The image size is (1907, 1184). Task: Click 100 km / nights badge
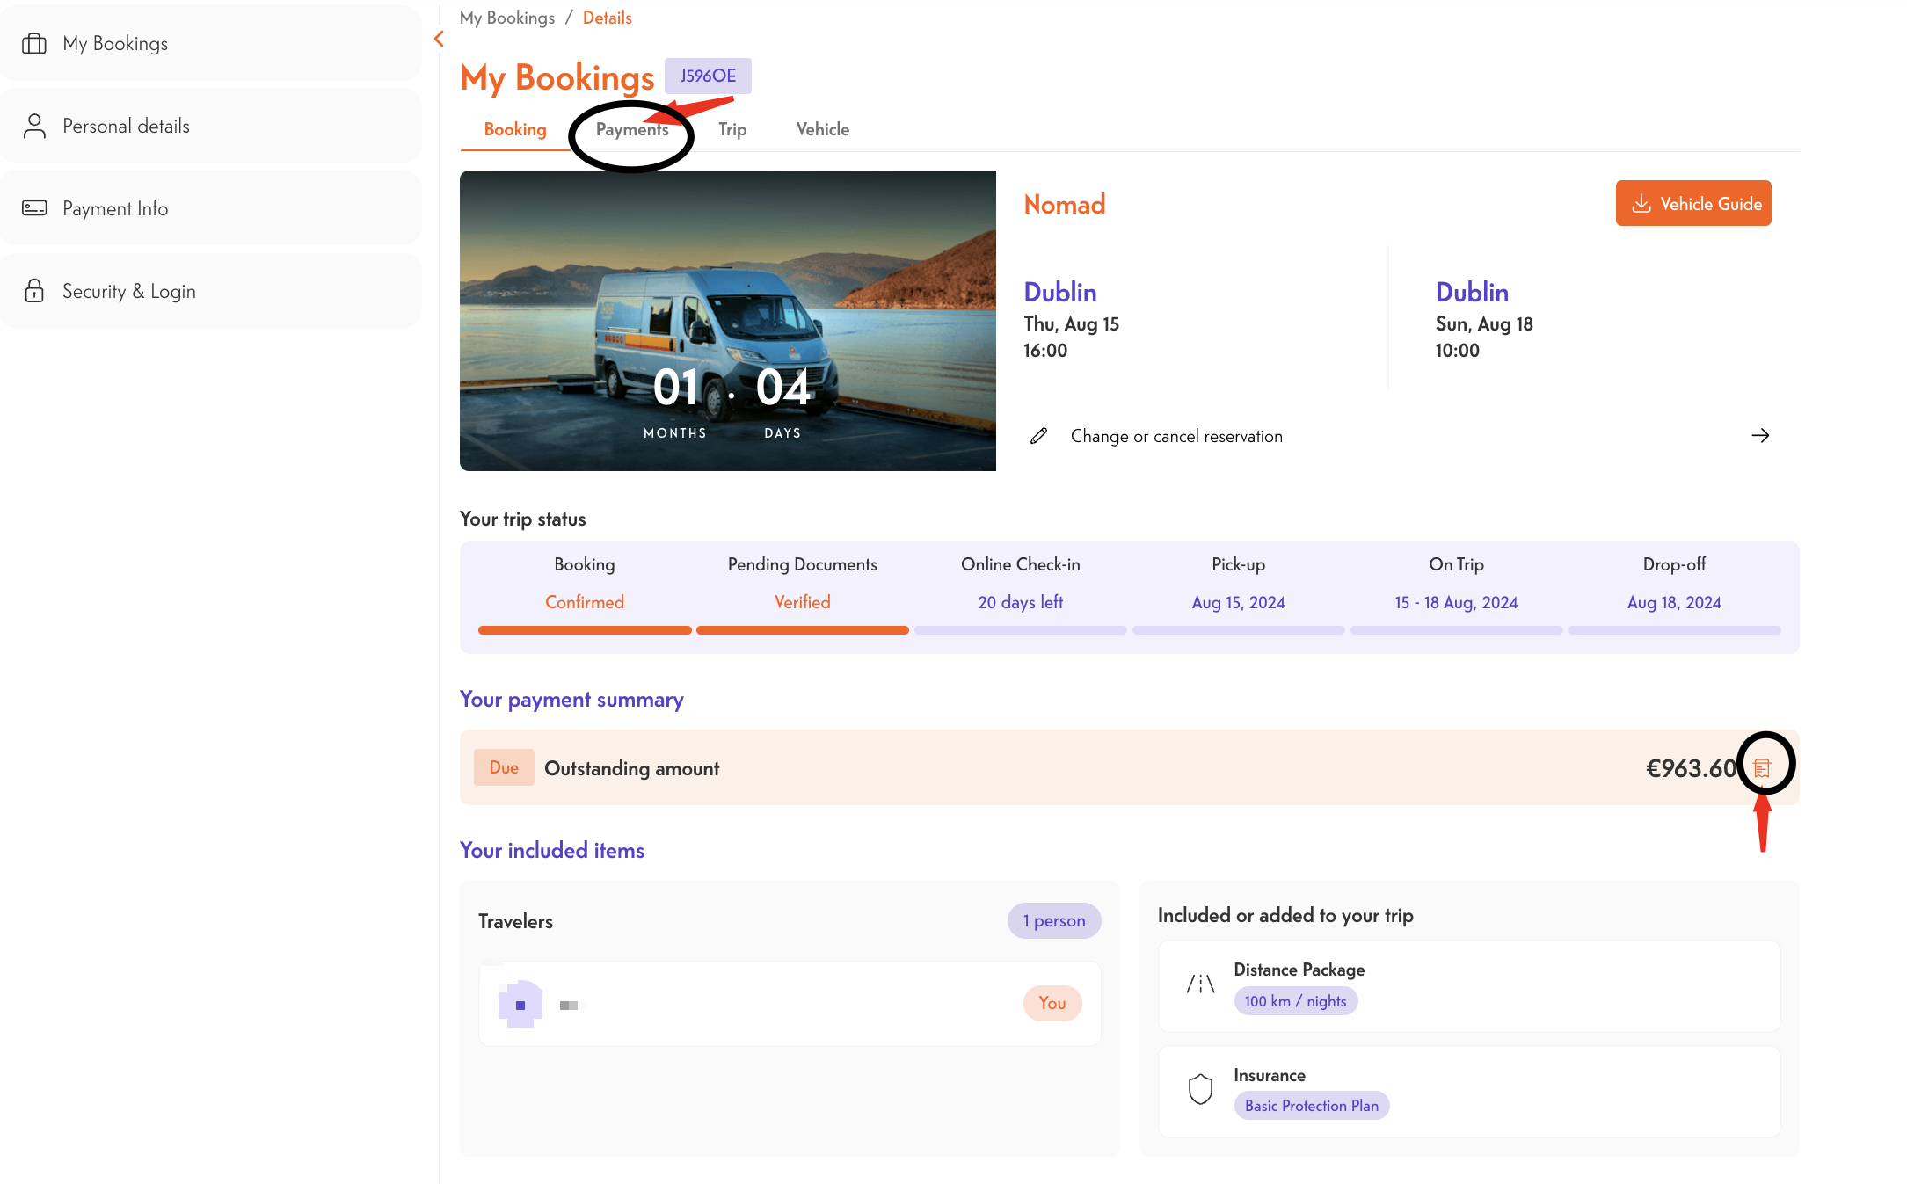pyautogui.click(x=1296, y=1001)
